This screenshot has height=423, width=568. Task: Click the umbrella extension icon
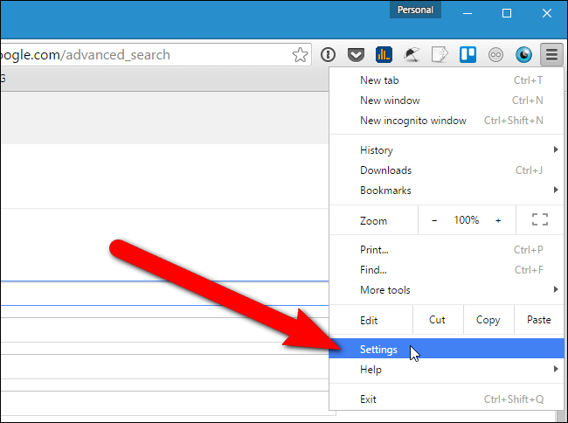(x=411, y=55)
